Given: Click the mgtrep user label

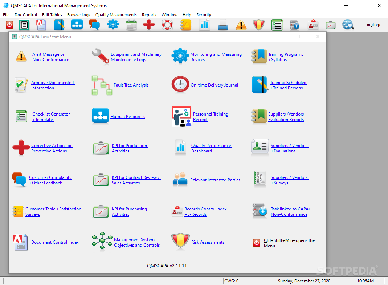Looking at the screenshot, I should (x=373, y=25).
